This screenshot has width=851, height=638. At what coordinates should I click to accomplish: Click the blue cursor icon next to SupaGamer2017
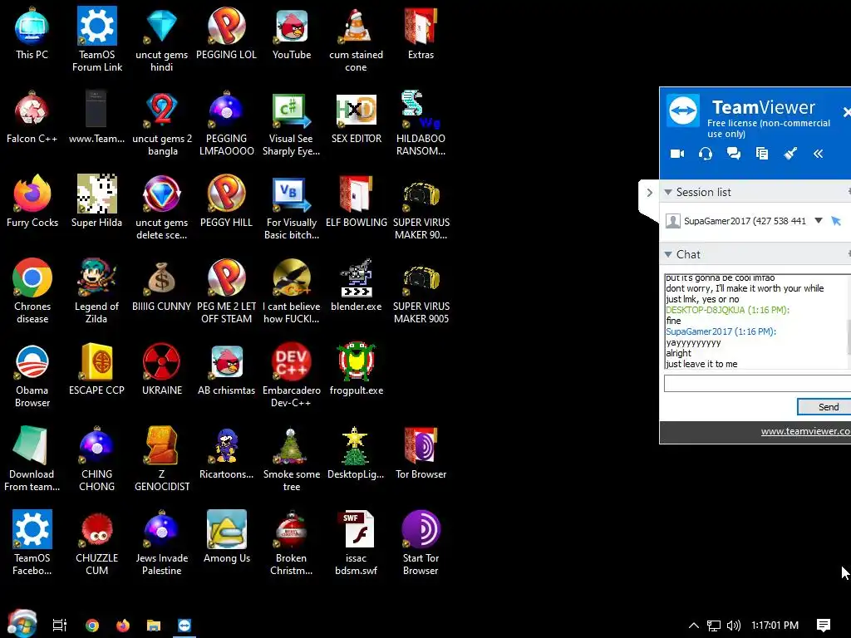836,221
